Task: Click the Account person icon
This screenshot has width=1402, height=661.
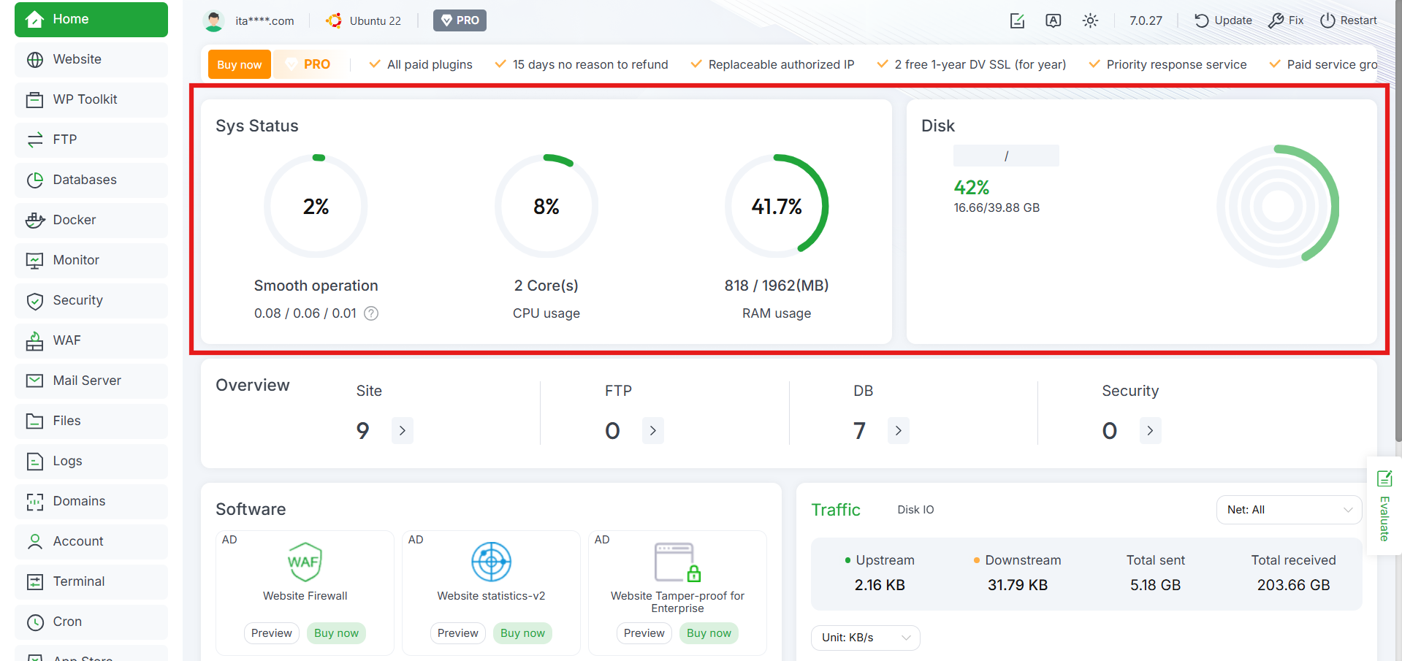Action: (34, 542)
